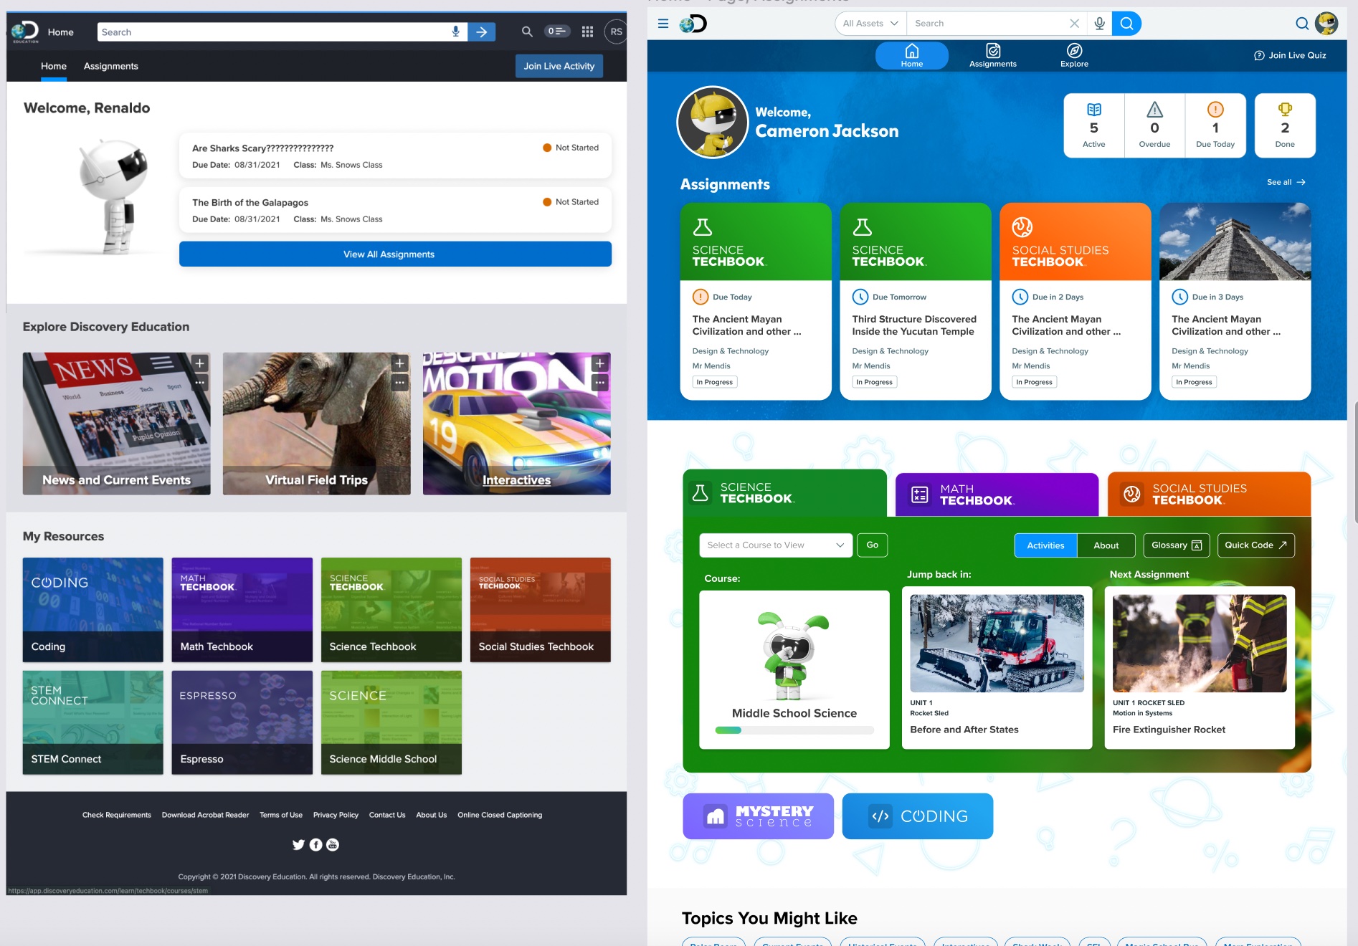Open the hamburger menu icon

(663, 23)
